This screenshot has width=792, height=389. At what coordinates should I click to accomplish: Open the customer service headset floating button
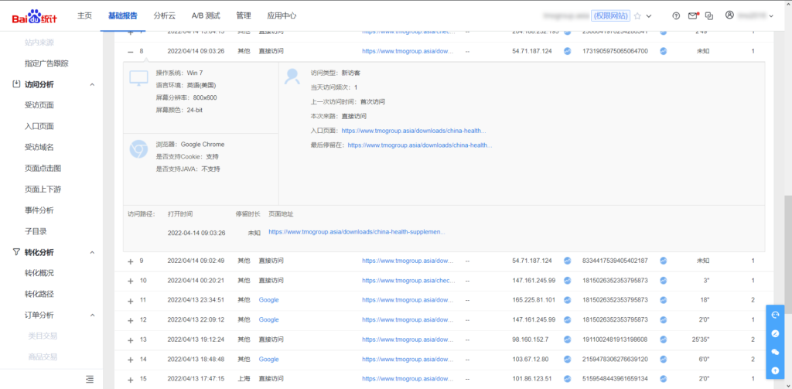775,315
